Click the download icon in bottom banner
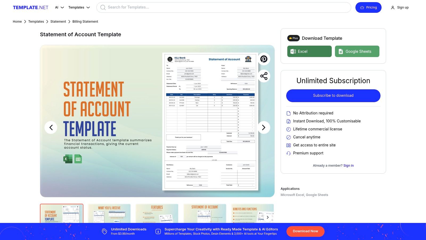 click(158, 231)
